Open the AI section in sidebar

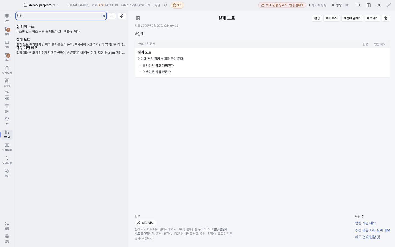pos(7,121)
